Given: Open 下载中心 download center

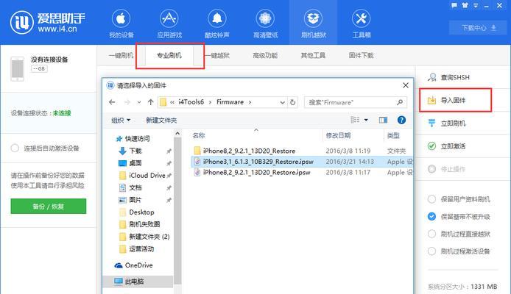Looking at the screenshot, I should [479, 28].
